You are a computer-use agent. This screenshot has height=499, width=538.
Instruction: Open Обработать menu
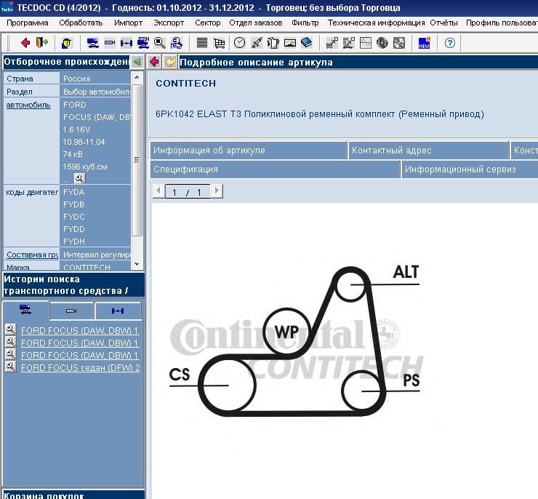tap(81, 23)
